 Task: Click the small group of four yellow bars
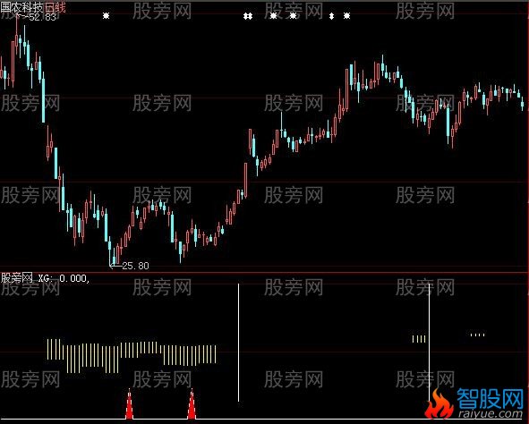click(419, 339)
